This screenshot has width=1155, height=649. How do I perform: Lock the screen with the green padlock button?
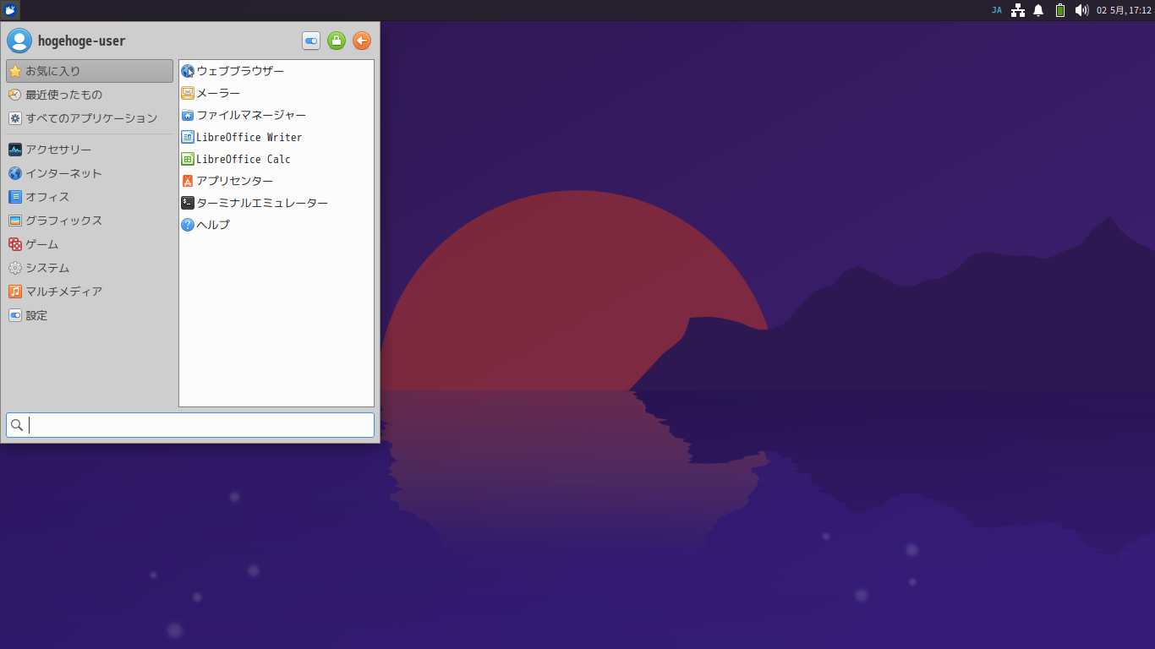336,41
